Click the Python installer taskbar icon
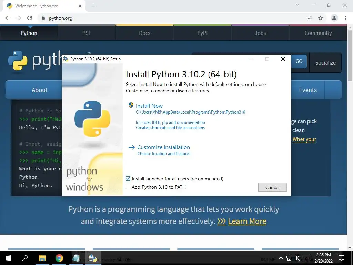Image resolution: width=353 pixels, height=265 pixels. pos(93,258)
